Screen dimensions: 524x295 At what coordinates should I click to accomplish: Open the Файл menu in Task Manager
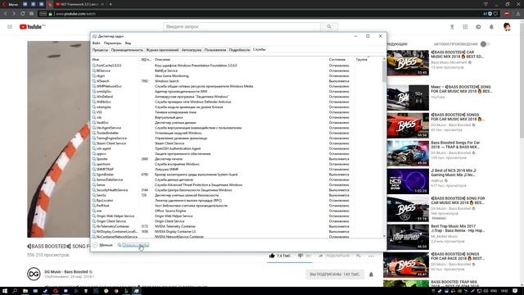97,43
